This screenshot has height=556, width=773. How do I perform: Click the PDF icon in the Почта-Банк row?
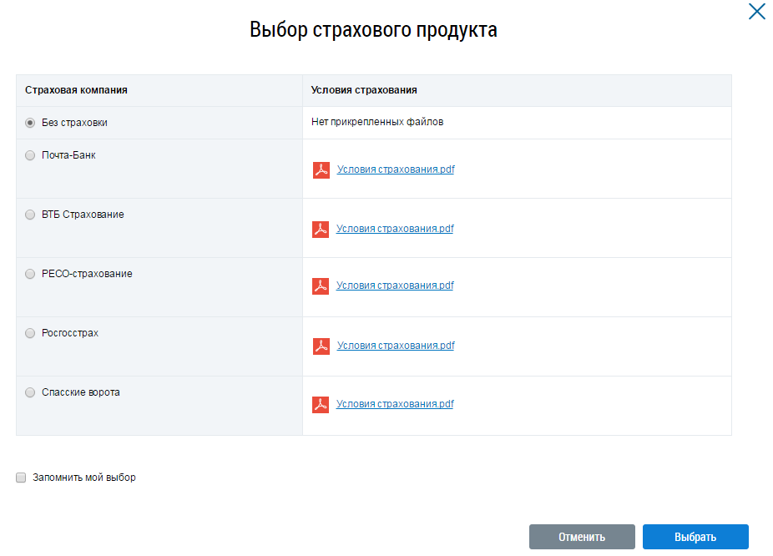(321, 170)
